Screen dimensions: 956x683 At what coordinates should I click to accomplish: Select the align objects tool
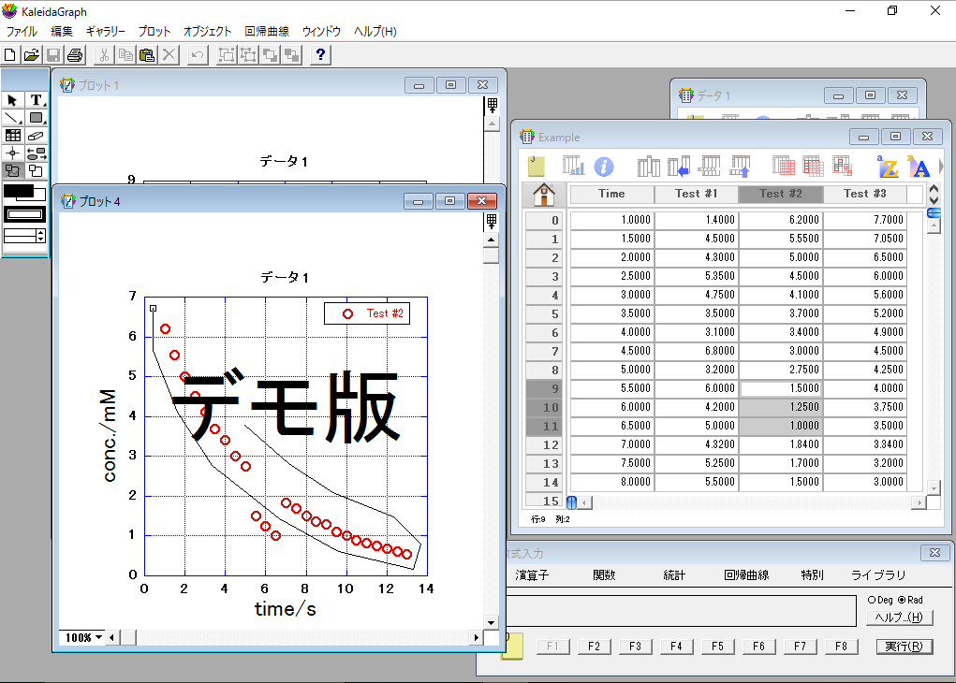pos(36,153)
